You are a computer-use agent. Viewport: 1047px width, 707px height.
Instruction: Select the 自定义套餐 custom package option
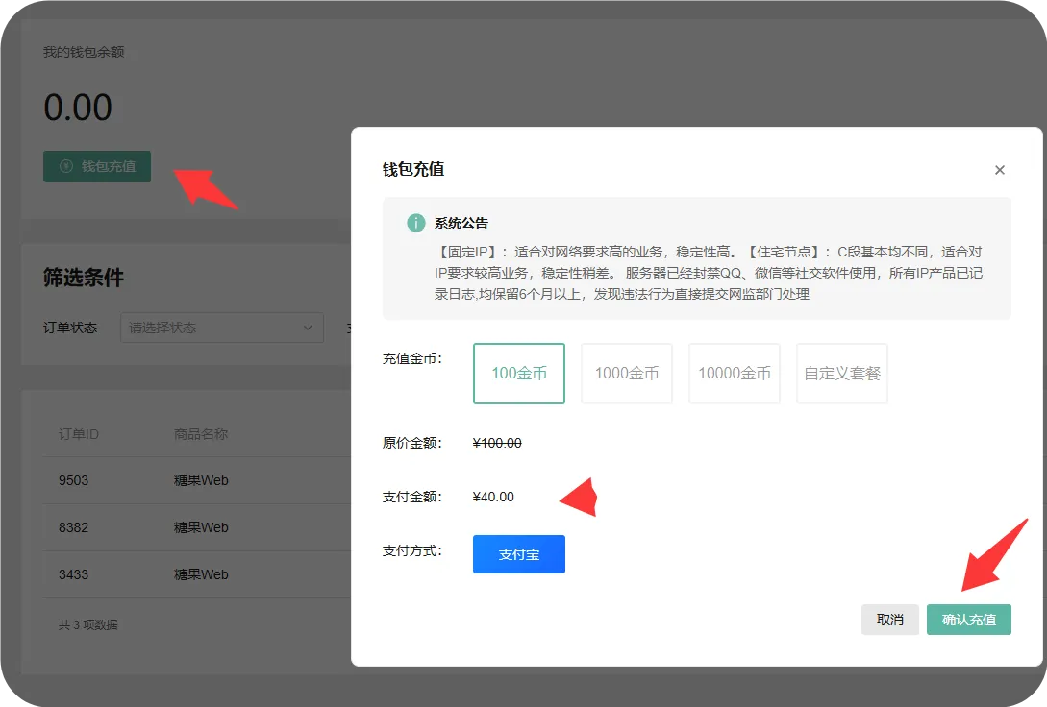[842, 374]
